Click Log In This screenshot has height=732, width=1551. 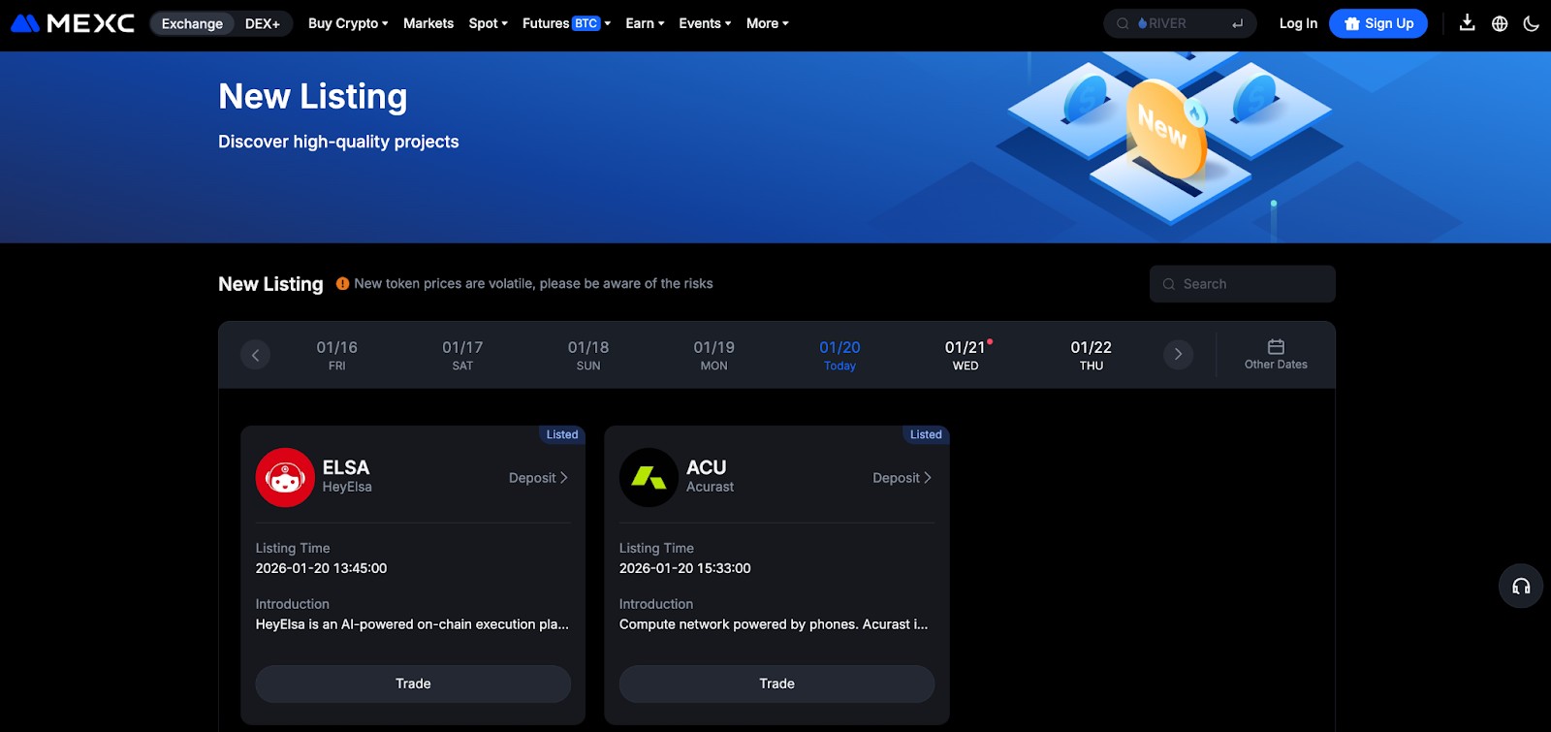1298,23
